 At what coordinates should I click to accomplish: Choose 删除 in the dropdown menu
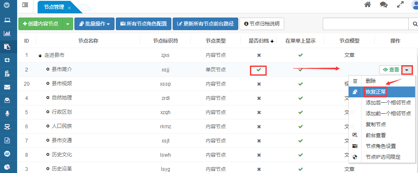coord(370,81)
